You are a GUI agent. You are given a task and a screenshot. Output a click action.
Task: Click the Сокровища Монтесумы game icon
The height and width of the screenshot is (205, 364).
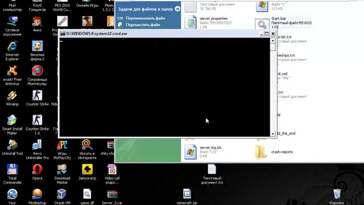37,71
